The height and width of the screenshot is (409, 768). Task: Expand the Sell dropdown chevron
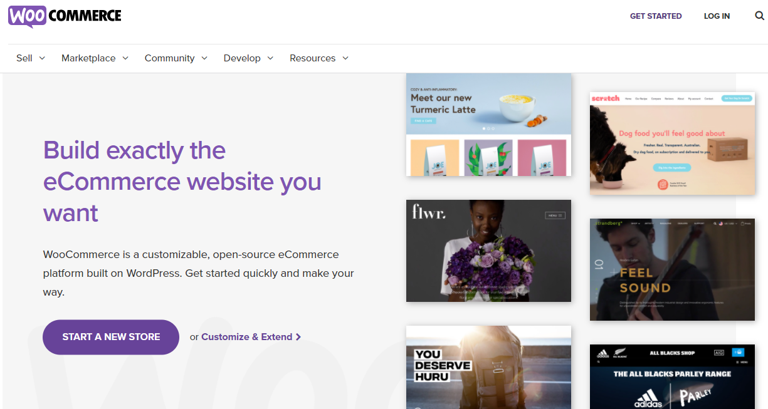(42, 58)
